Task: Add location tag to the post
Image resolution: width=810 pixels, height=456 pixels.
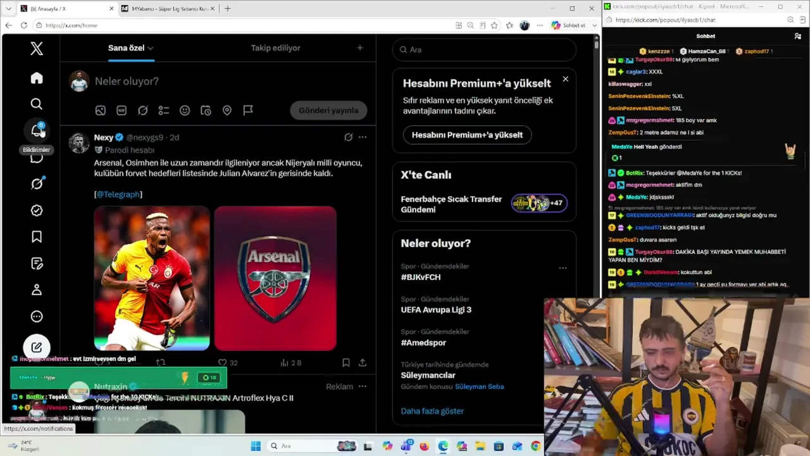Action: 227,110
